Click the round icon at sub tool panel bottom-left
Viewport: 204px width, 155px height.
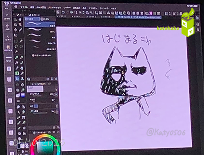point(29,79)
